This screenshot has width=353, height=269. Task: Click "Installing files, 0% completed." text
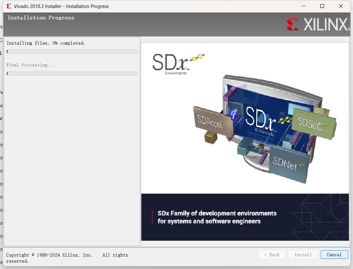coord(46,43)
